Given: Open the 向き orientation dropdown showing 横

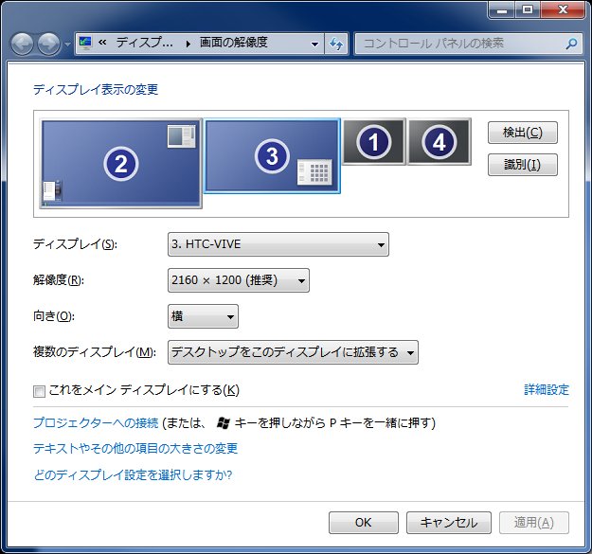Looking at the screenshot, I should [x=203, y=316].
